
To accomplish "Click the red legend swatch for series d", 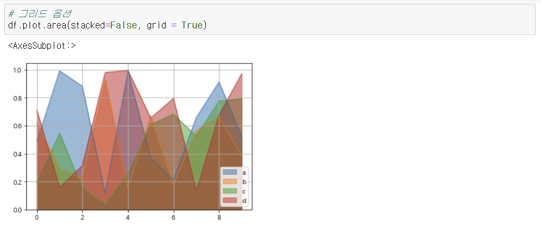I will 230,200.
